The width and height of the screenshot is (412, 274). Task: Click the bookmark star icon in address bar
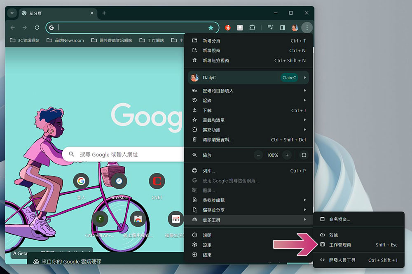click(x=211, y=28)
